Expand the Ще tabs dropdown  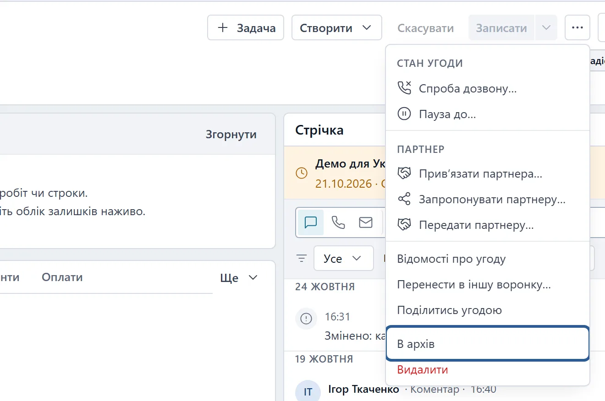[x=239, y=278]
